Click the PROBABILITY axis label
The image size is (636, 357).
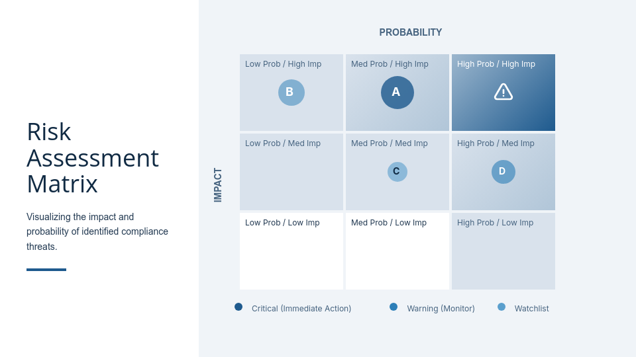pyautogui.click(x=411, y=32)
